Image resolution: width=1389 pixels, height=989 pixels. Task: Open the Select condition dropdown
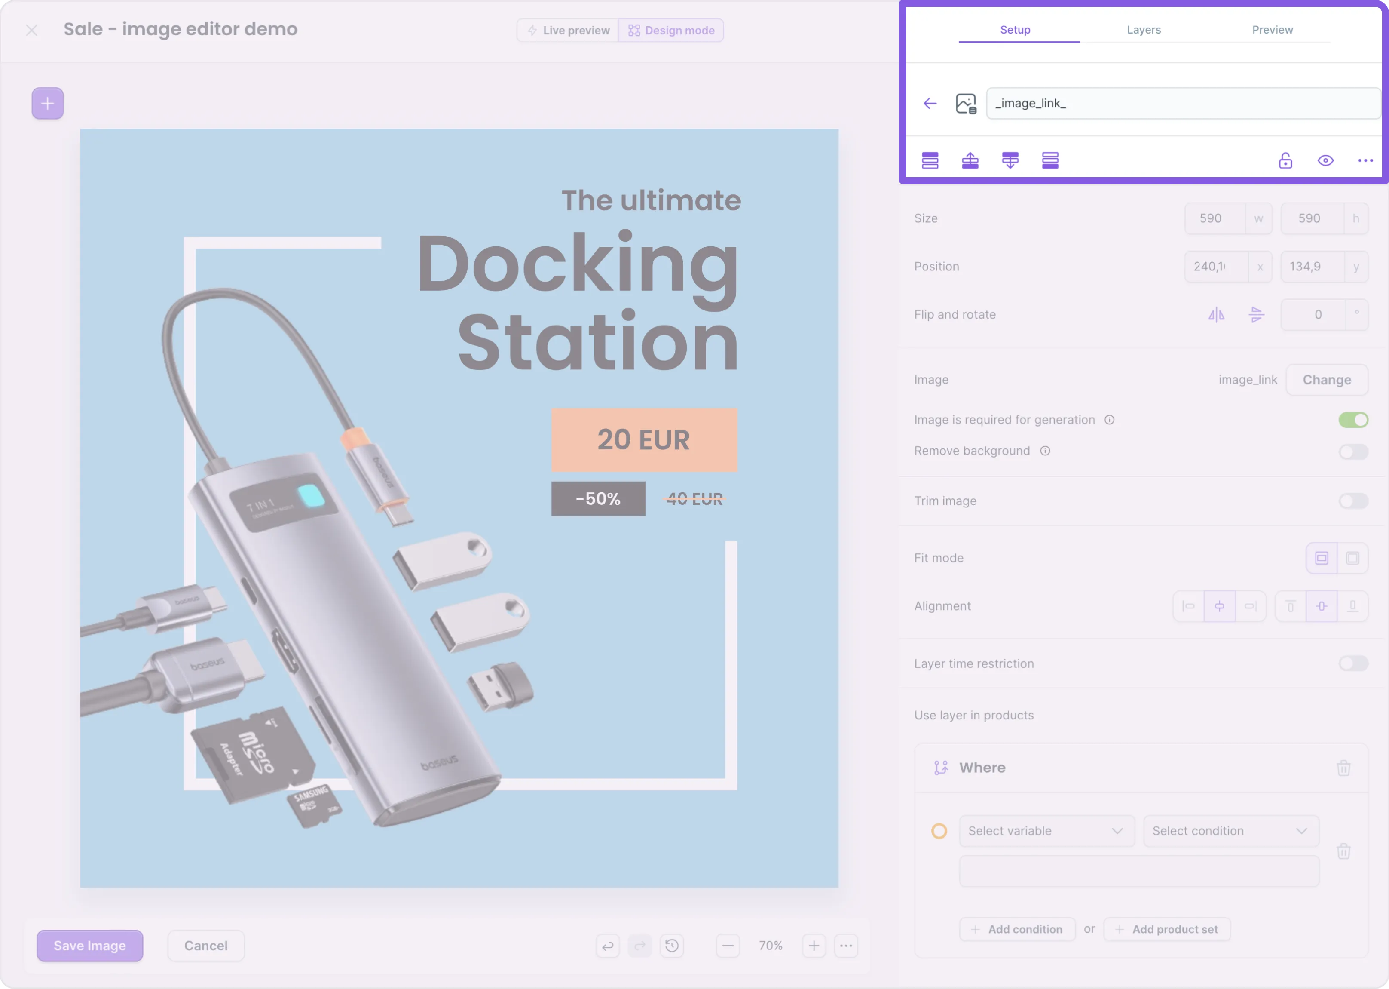pos(1231,831)
